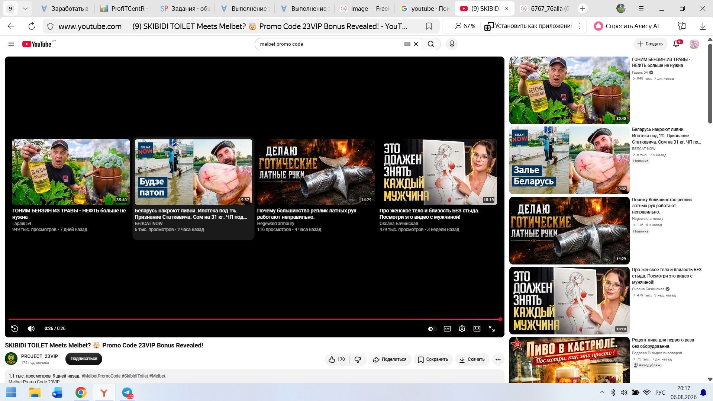Click the red video progress bar

[x=255, y=319]
